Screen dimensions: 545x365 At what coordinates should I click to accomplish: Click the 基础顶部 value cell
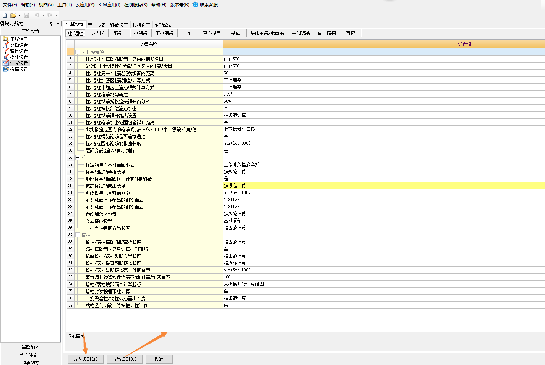[384, 221]
